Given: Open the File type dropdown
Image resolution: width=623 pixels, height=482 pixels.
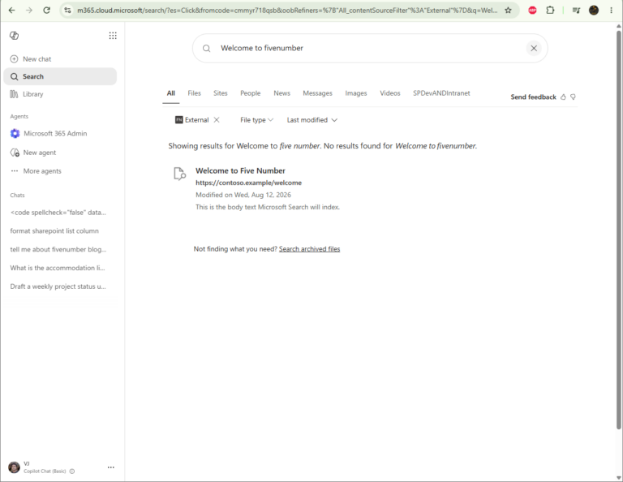Looking at the screenshot, I should [x=256, y=120].
